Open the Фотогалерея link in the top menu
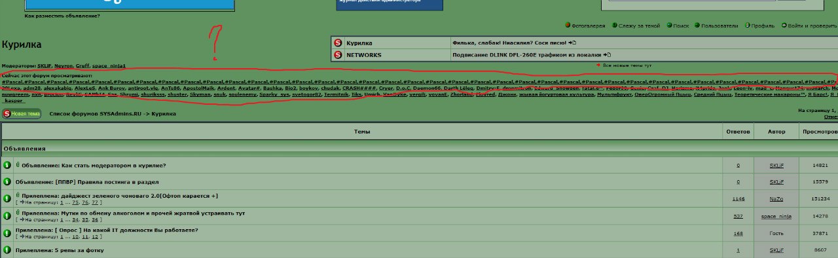 tap(589, 26)
